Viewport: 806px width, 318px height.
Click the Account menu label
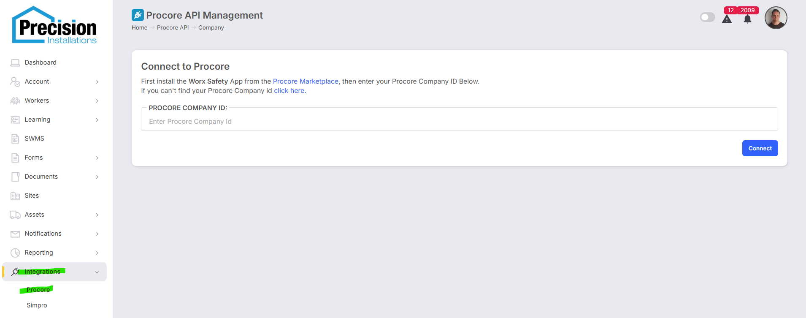37,82
